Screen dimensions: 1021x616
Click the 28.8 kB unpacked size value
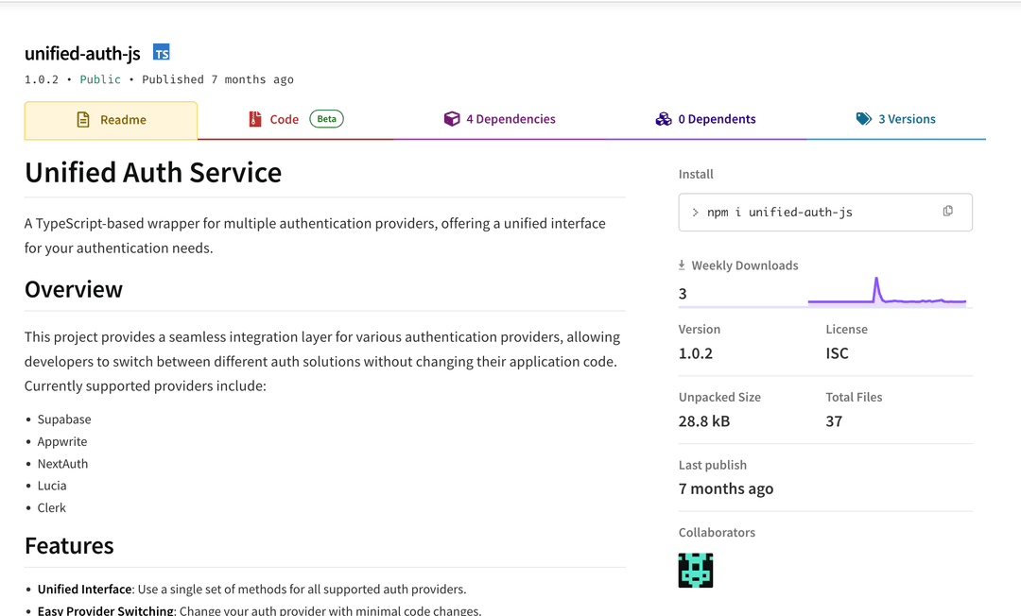click(704, 420)
